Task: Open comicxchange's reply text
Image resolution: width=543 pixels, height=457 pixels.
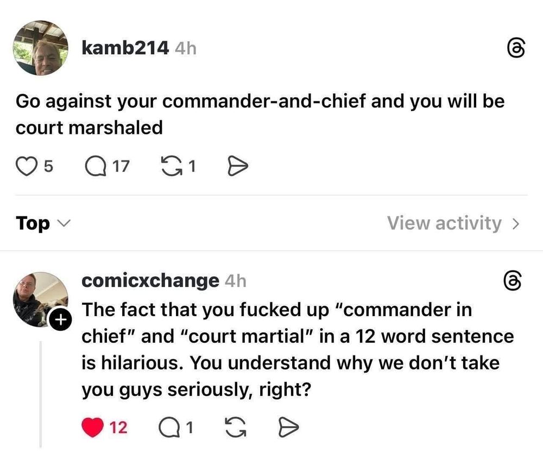Action: coord(298,350)
